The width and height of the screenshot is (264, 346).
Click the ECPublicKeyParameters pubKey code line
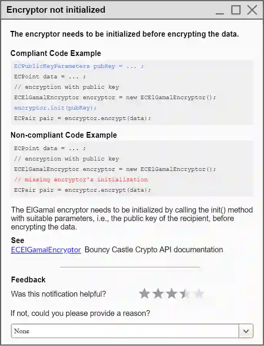coord(79,66)
